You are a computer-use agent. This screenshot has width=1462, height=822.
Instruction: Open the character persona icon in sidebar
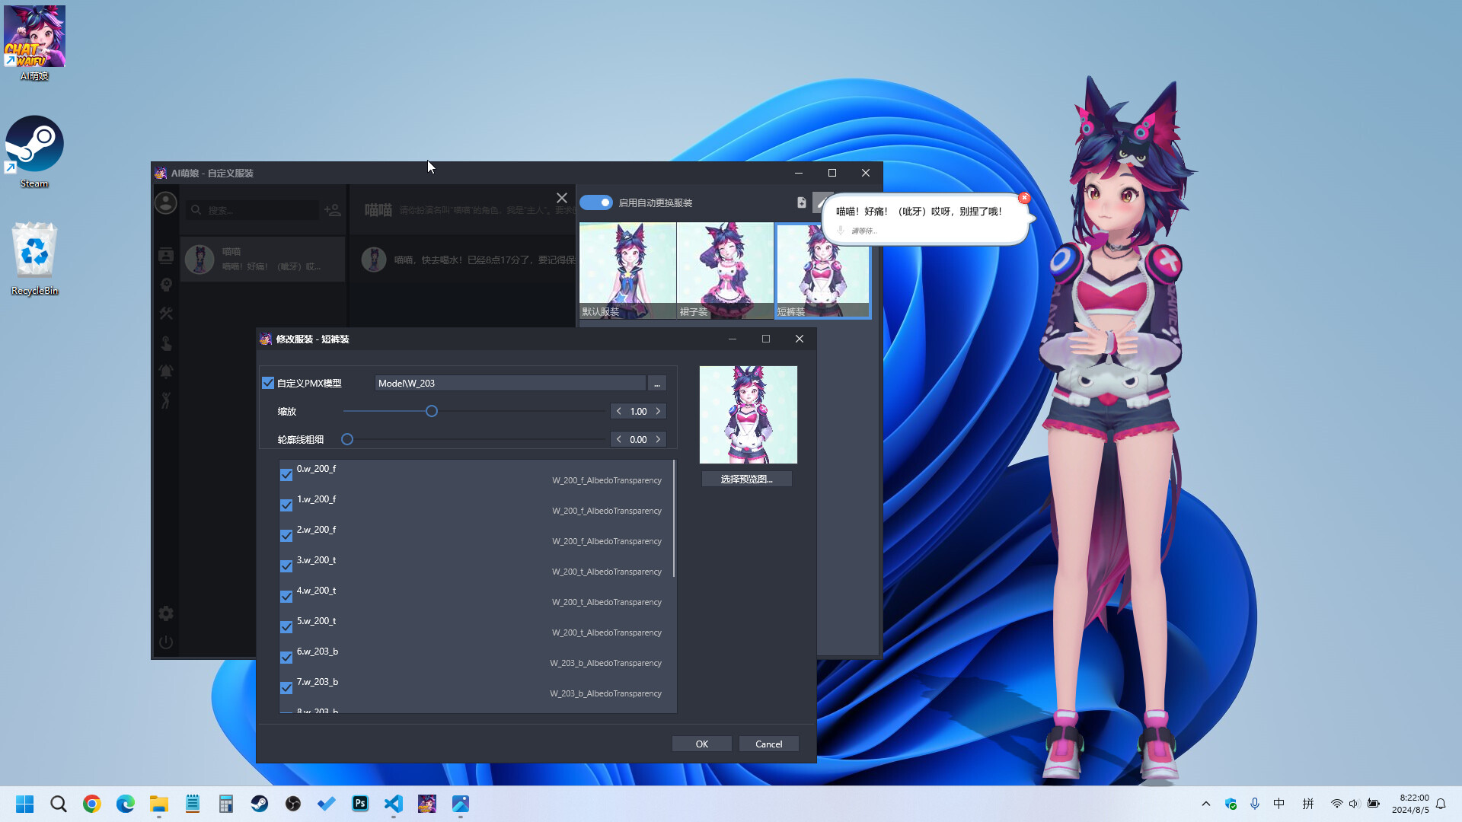point(166,284)
